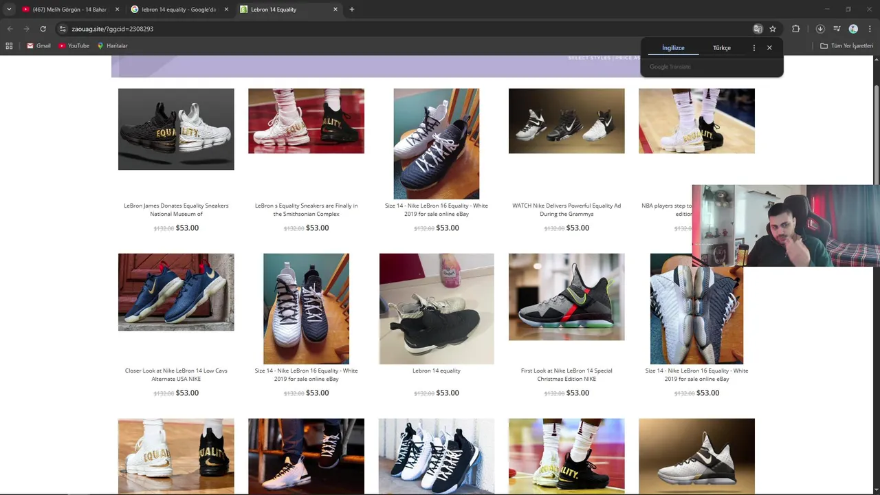
Task: Open the apps grid in bookmarks bar
Action: tap(9, 45)
